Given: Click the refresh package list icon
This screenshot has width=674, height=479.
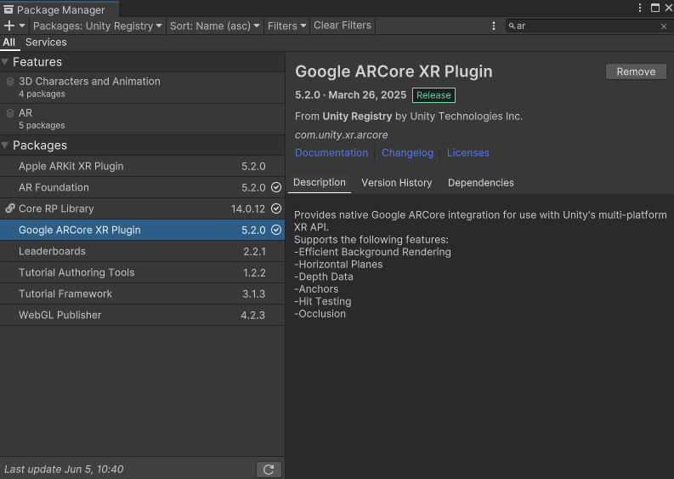Looking at the screenshot, I should pyautogui.click(x=268, y=470).
